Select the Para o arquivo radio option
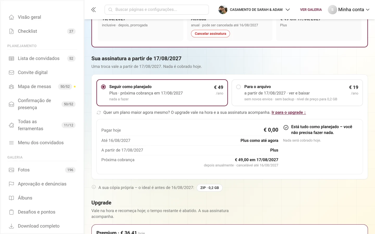375x234 pixels. coord(239,87)
